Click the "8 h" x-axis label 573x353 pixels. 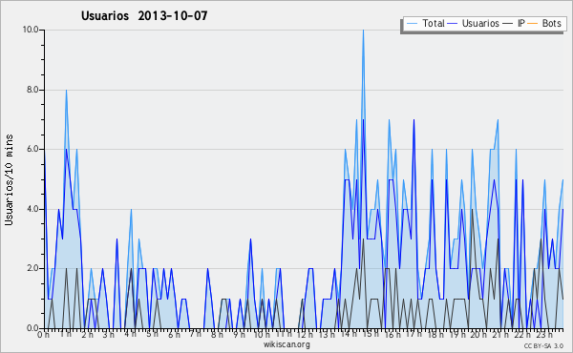(x=217, y=335)
